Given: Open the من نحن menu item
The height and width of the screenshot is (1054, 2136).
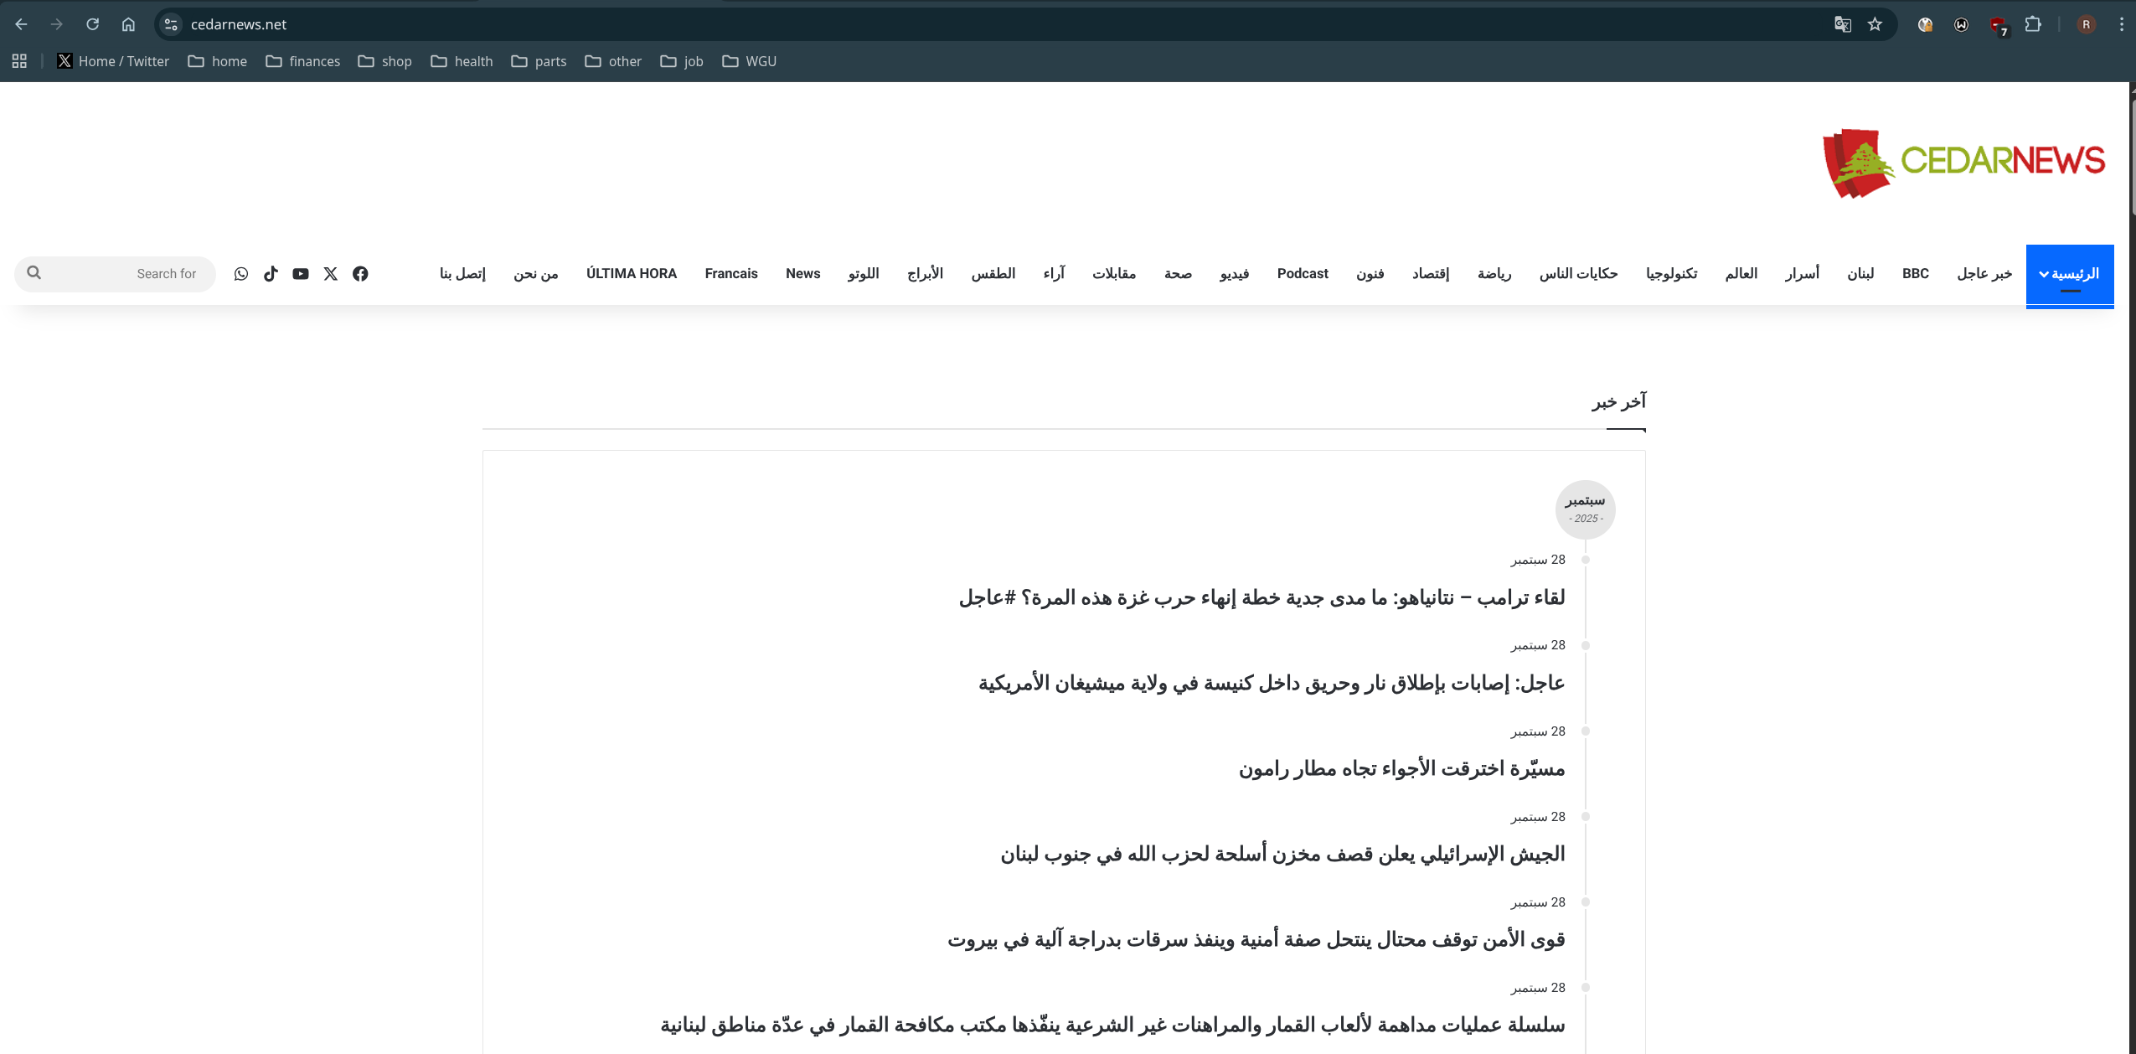Looking at the screenshot, I should (x=535, y=274).
